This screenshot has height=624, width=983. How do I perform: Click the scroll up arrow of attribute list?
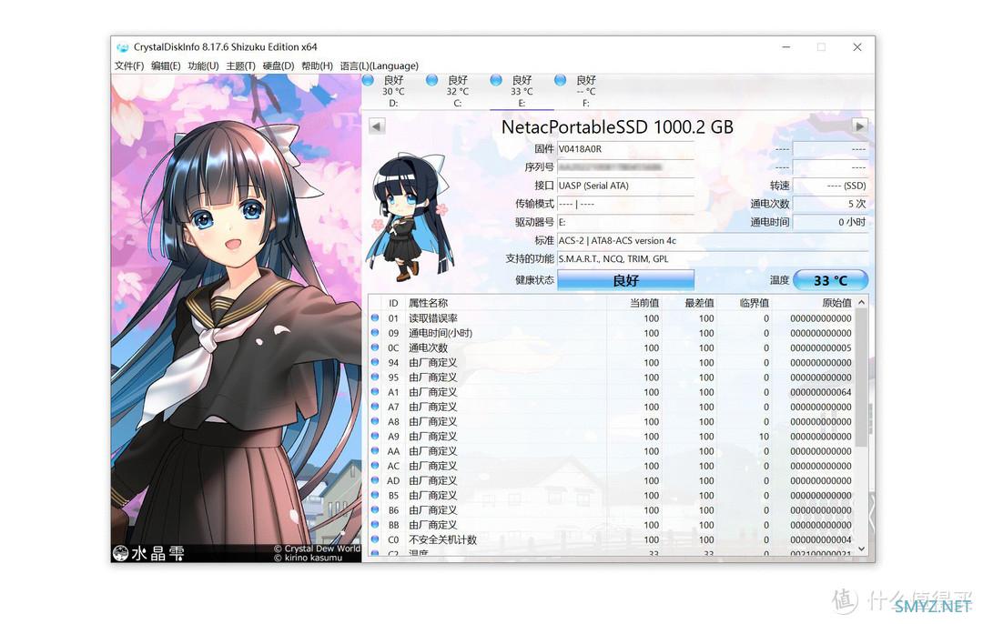coord(862,303)
